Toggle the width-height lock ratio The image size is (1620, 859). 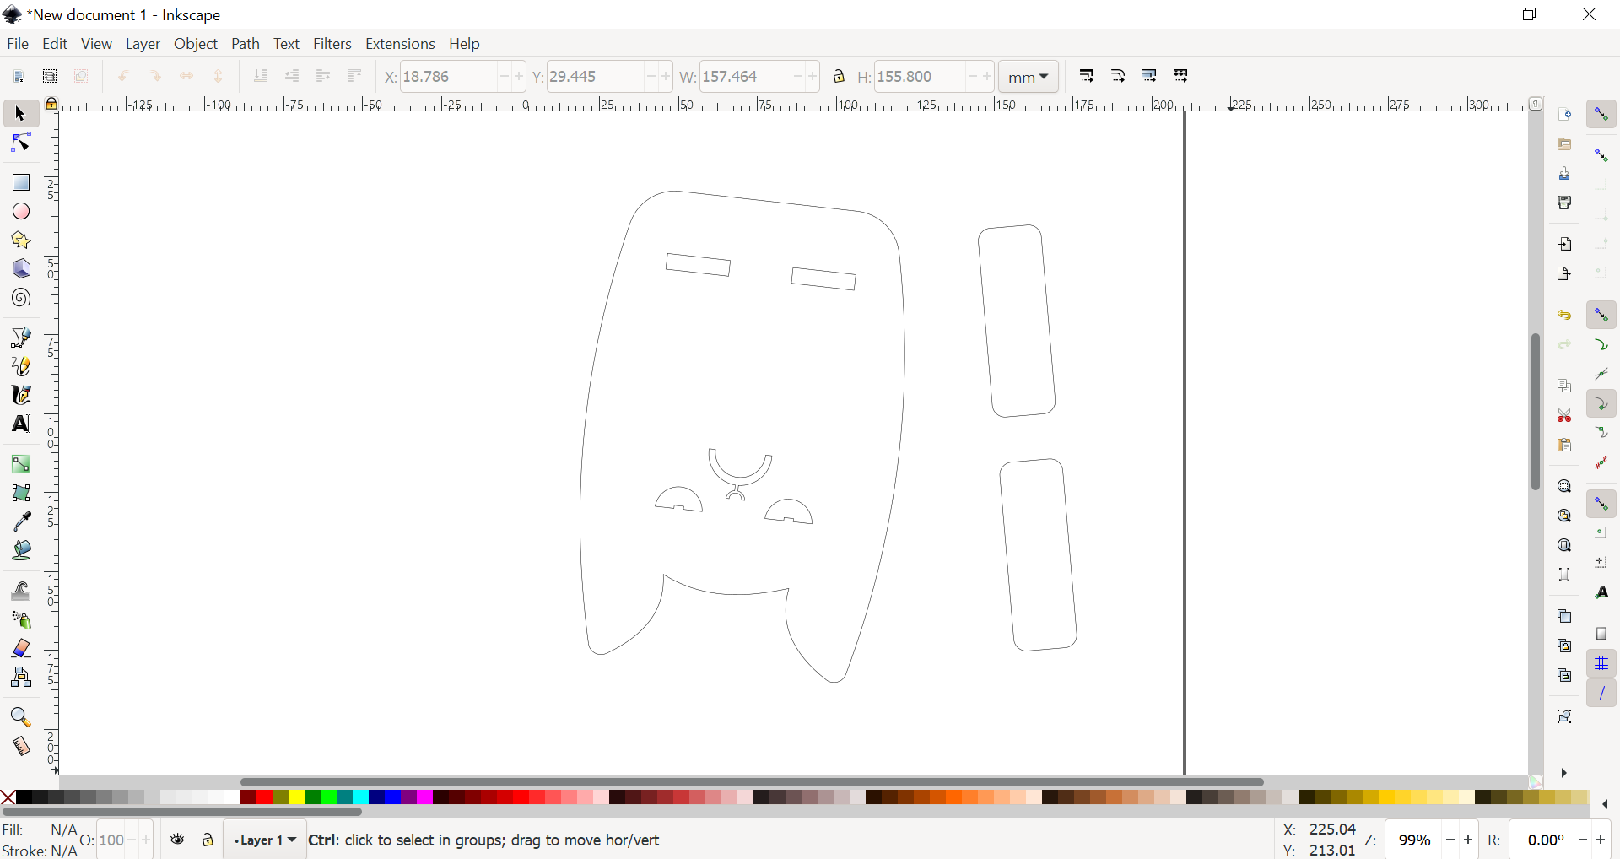(x=840, y=76)
